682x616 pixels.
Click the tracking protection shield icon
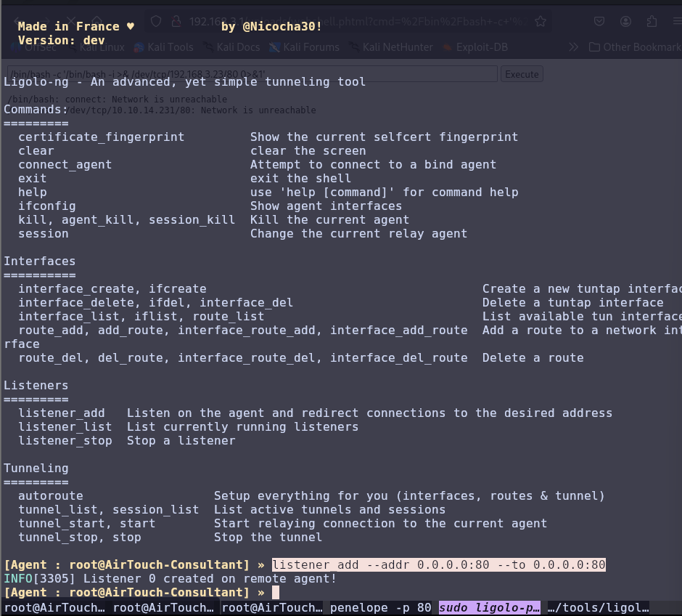point(155,22)
